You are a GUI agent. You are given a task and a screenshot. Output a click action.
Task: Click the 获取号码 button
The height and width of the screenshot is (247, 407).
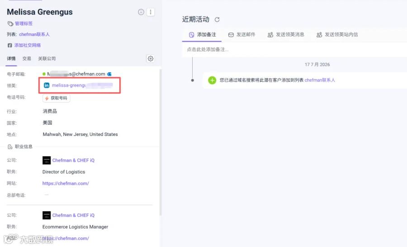pos(57,98)
